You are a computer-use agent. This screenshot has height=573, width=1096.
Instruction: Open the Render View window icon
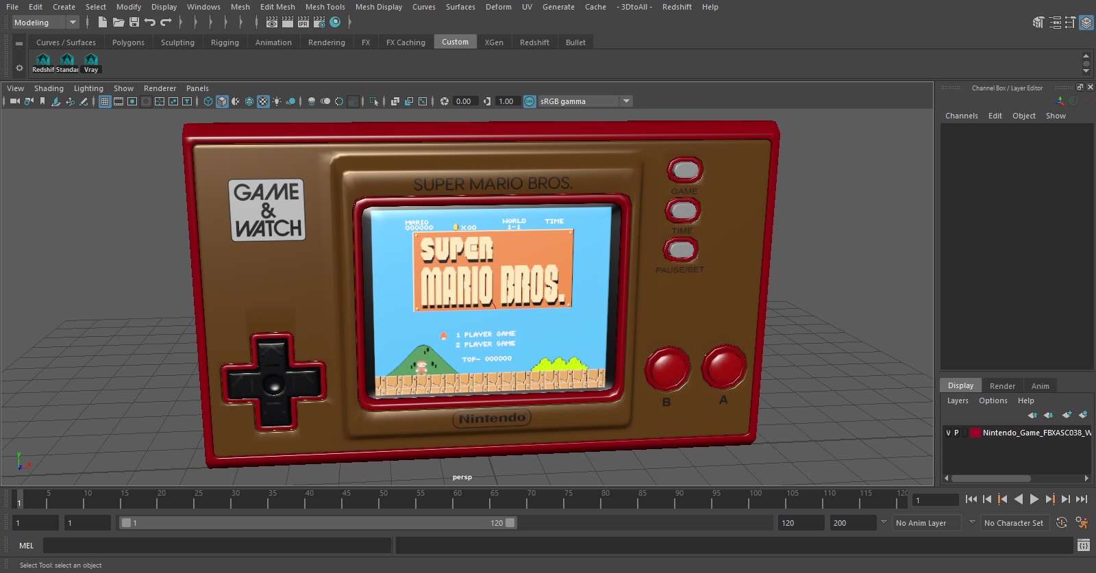pos(272,22)
